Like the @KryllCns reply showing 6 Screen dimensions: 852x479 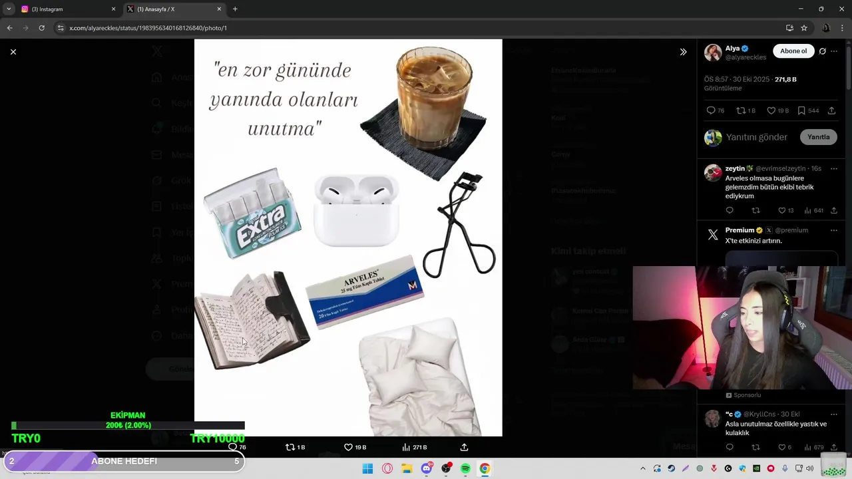click(x=785, y=447)
